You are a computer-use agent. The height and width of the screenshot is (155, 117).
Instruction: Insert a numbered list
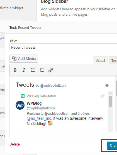click(x=42, y=70)
